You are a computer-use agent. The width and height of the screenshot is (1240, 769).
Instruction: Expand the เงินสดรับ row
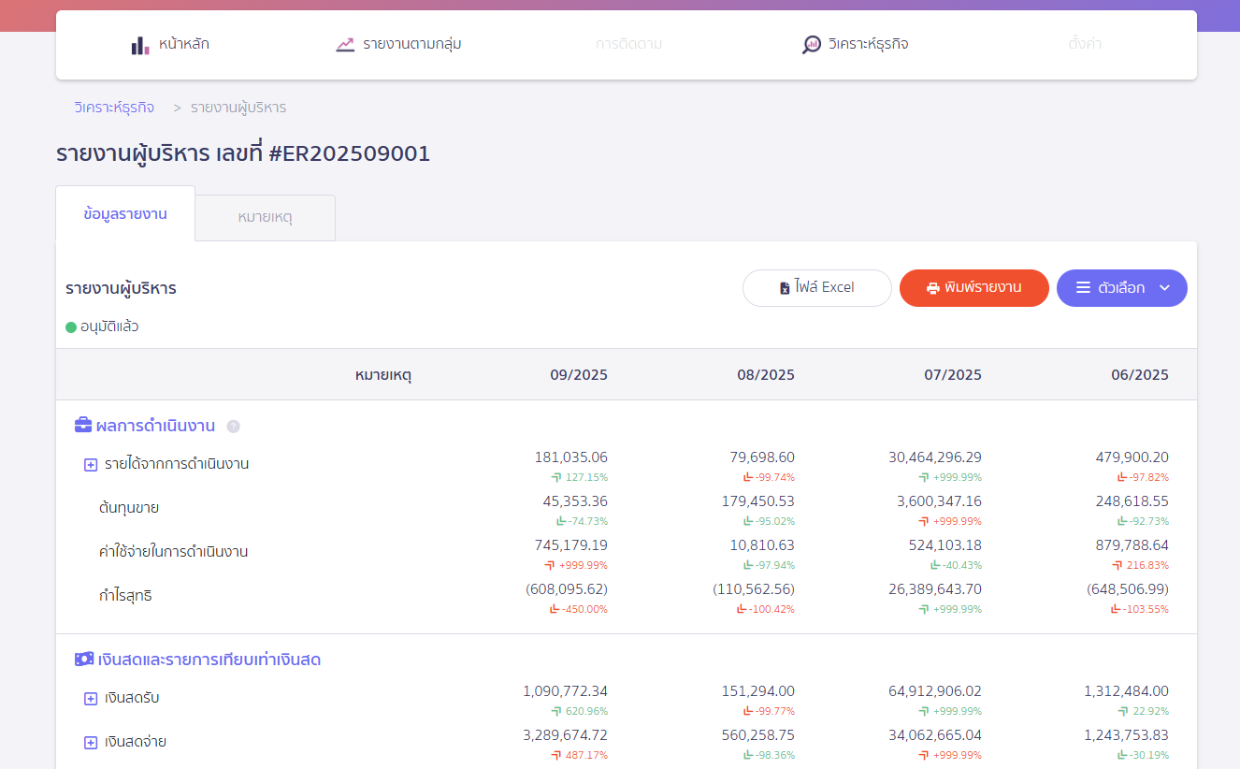[x=89, y=697]
